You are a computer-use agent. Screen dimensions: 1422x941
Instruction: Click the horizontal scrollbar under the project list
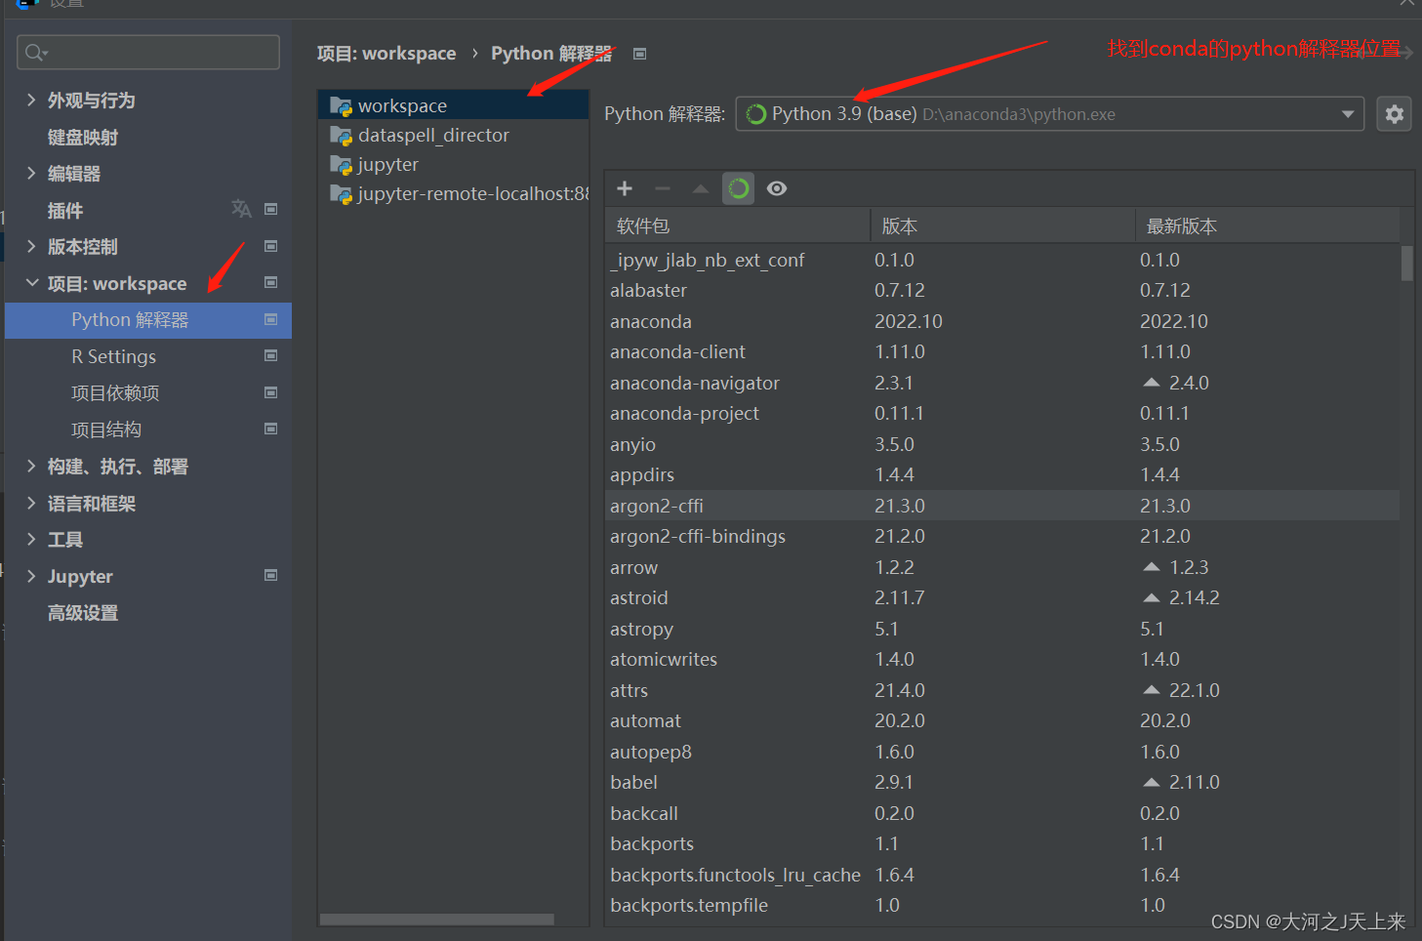(x=434, y=919)
